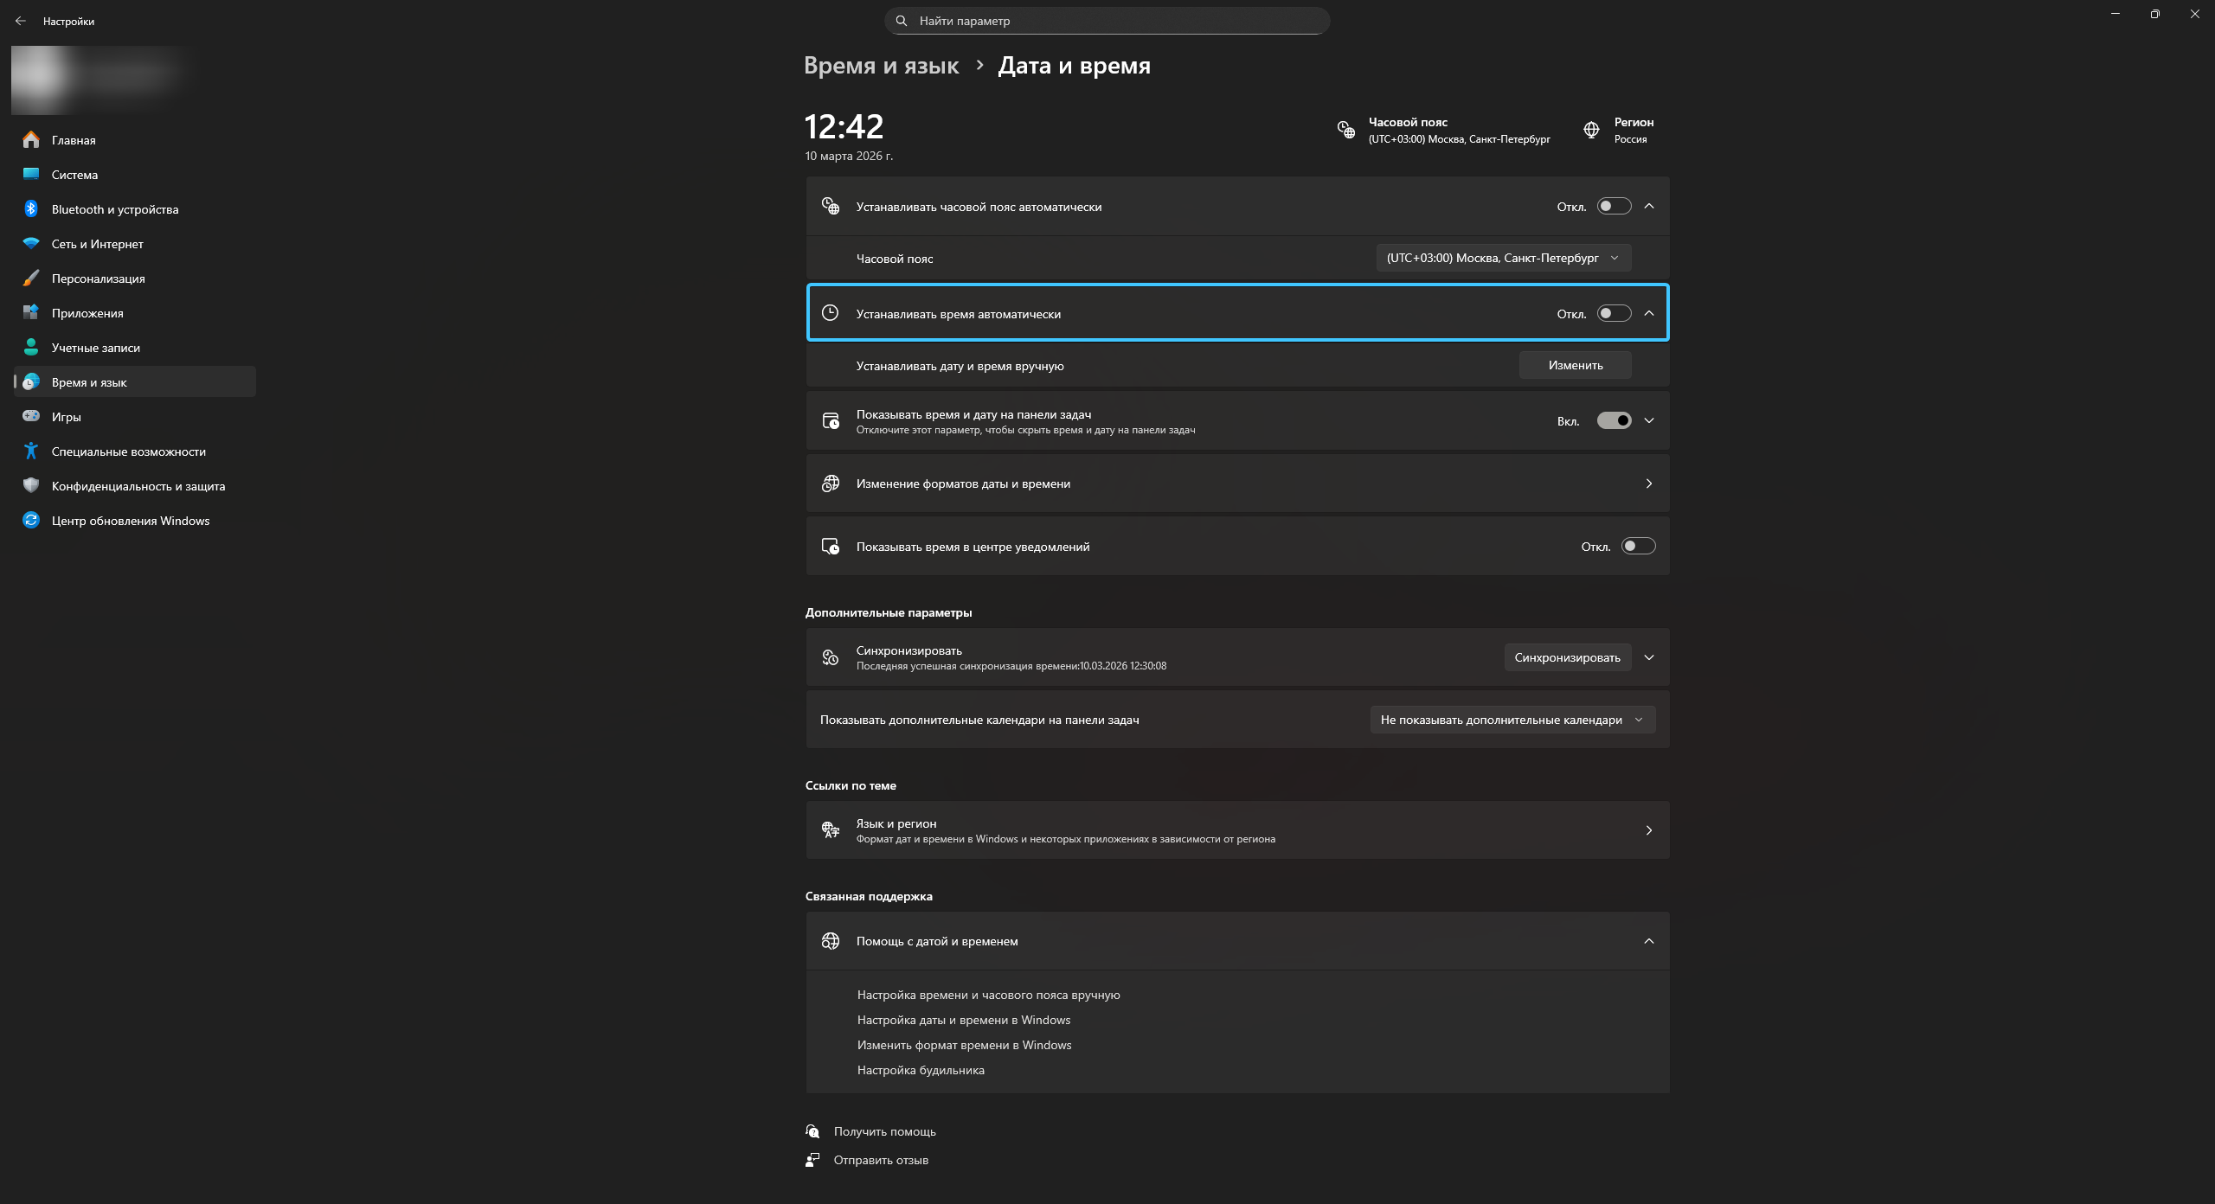Open the Часовой пояс dropdown
Image resolution: width=2215 pixels, height=1204 pixels.
(x=1503, y=258)
